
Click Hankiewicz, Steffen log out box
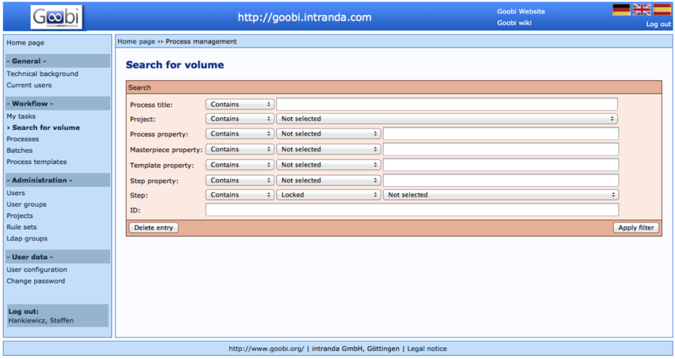pos(58,316)
